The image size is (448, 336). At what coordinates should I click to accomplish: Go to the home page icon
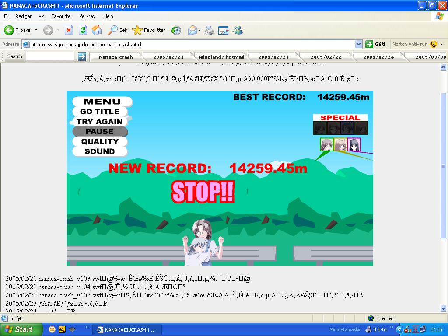(97, 30)
